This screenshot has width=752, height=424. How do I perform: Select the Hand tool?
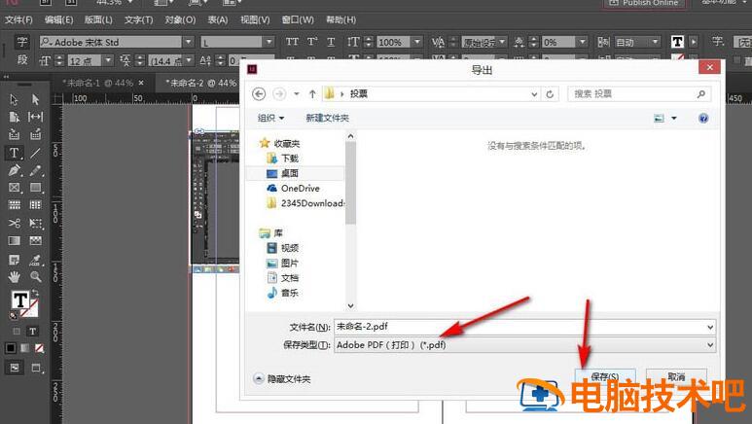pos(14,277)
